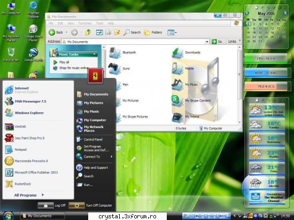Open the Bluetooth folder
The width and height of the screenshot is (294, 220).
coord(122,52)
